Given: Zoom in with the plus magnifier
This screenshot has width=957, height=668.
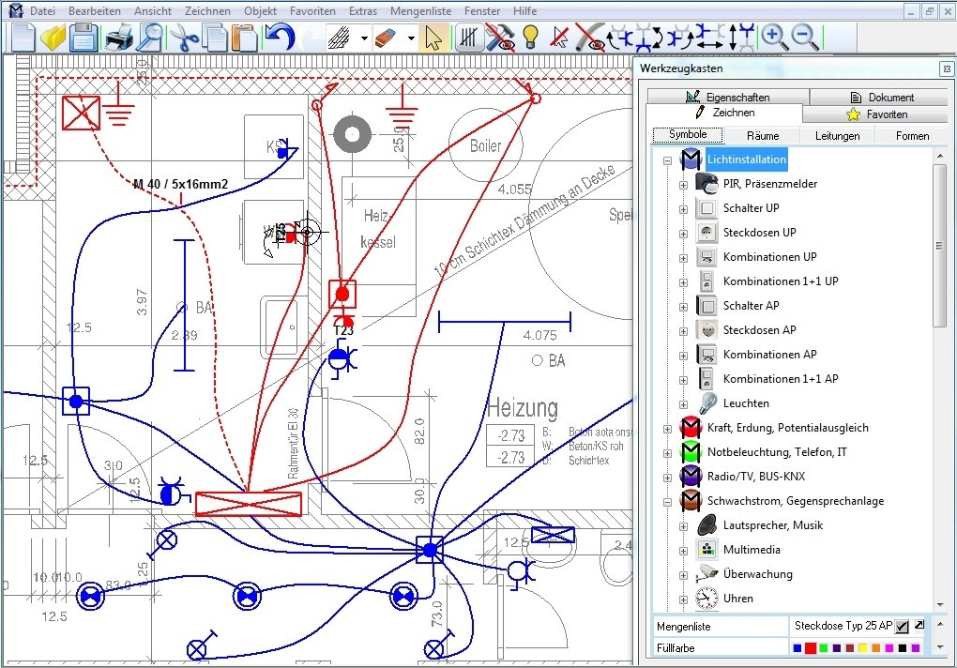Looking at the screenshot, I should [x=774, y=38].
